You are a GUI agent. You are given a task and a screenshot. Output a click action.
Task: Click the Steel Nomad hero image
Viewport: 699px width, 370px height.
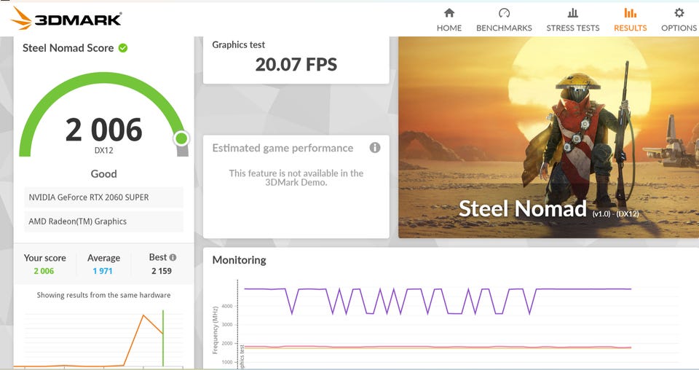pos(548,138)
